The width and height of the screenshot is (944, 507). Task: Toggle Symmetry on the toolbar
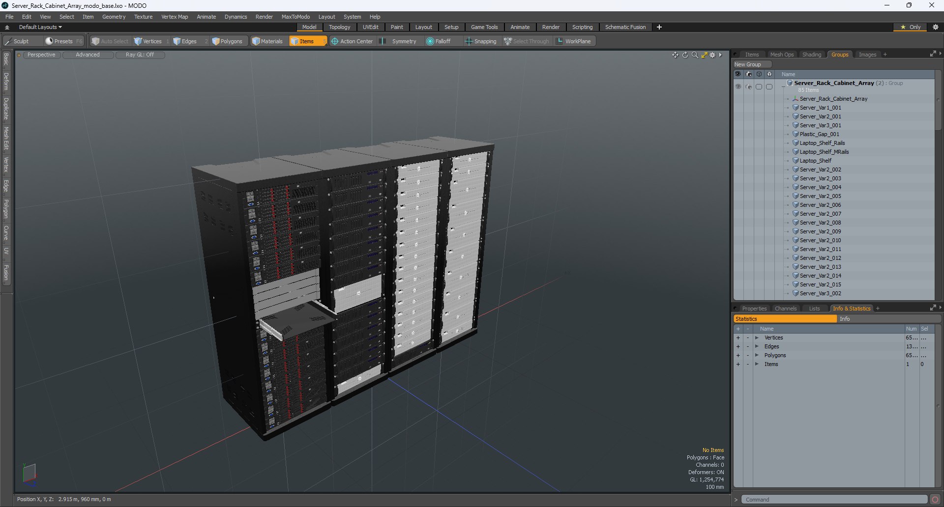[399, 41]
